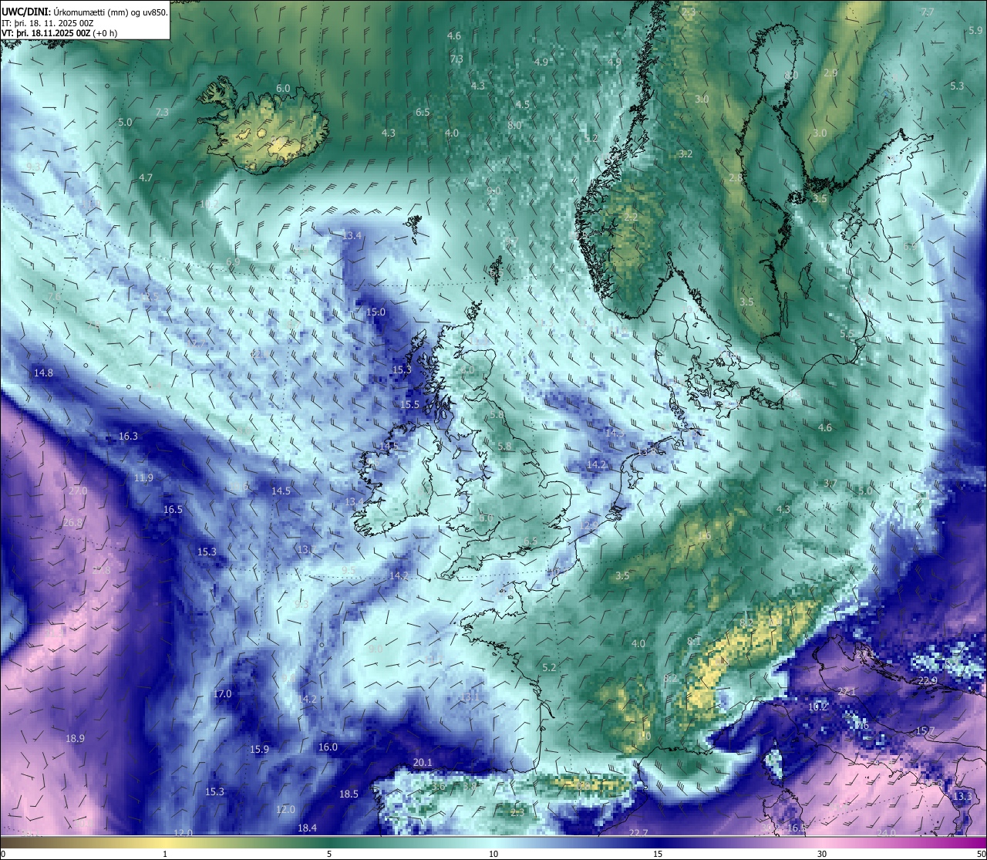987x860 pixels.
Task: Click the legend scale label 30
Action: [x=822, y=854]
